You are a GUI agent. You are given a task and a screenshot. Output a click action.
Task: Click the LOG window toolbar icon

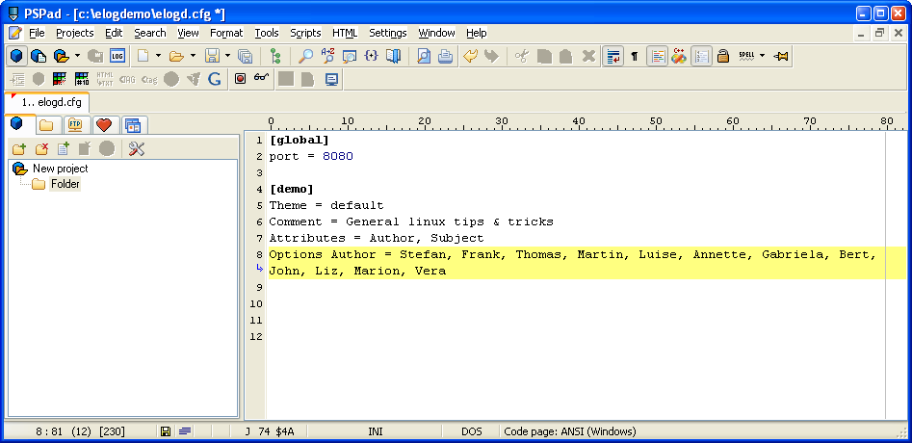coord(117,57)
